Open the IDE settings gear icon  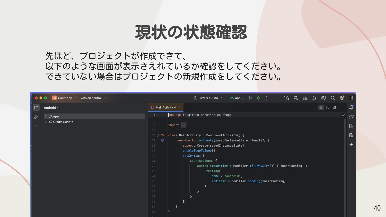(x=342, y=98)
